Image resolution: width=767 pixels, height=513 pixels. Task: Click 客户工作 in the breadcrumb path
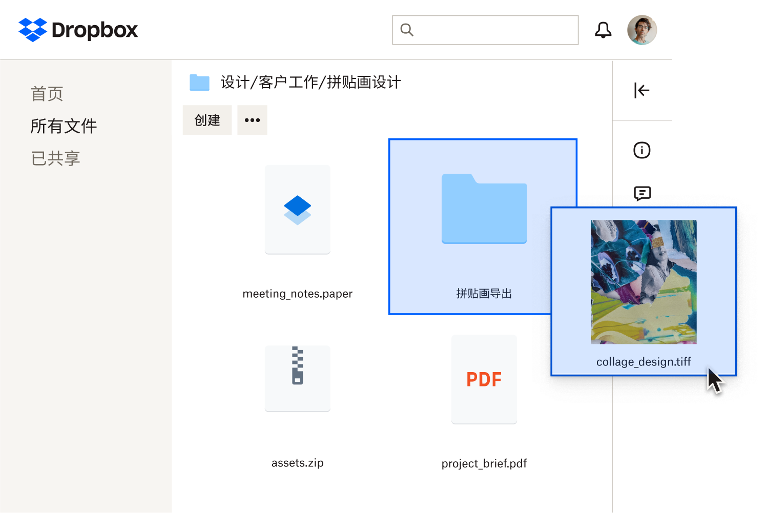[x=290, y=82]
